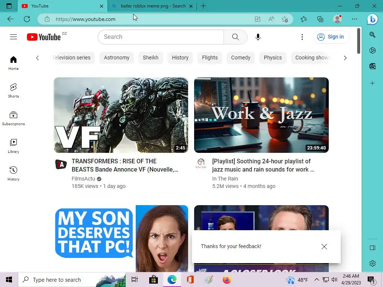
Task: Open Edge profile avatar
Action: tap(337, 19)
